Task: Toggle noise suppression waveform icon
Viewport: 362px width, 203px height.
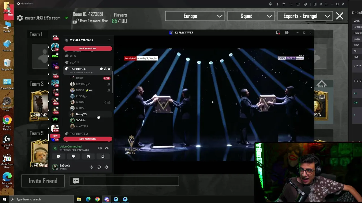Action: pos(100,148)
